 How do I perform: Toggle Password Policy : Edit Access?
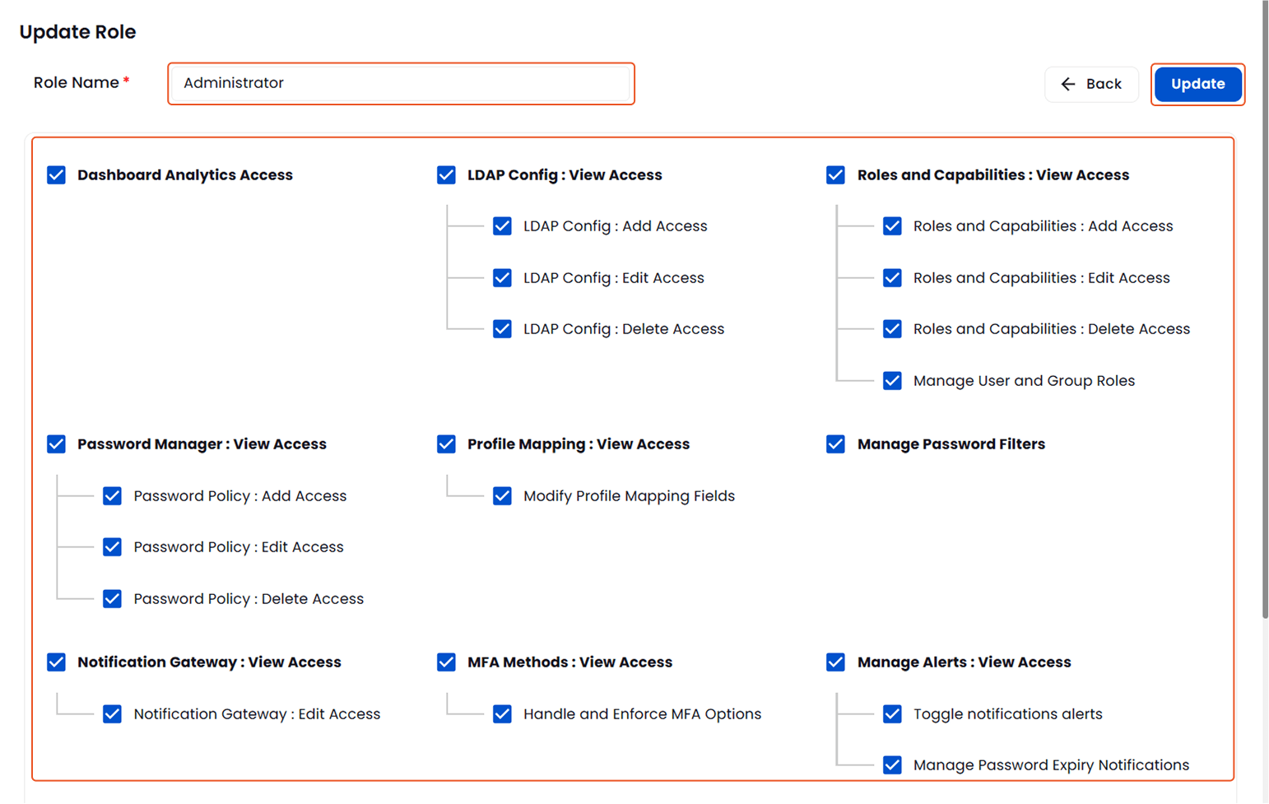pos(112,546)
